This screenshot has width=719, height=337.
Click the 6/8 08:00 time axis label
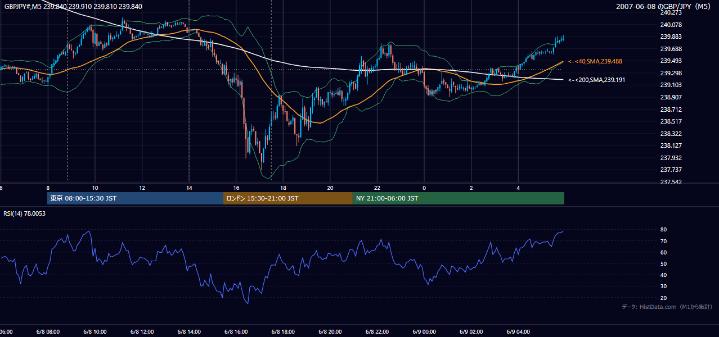(x=48, y=332)
